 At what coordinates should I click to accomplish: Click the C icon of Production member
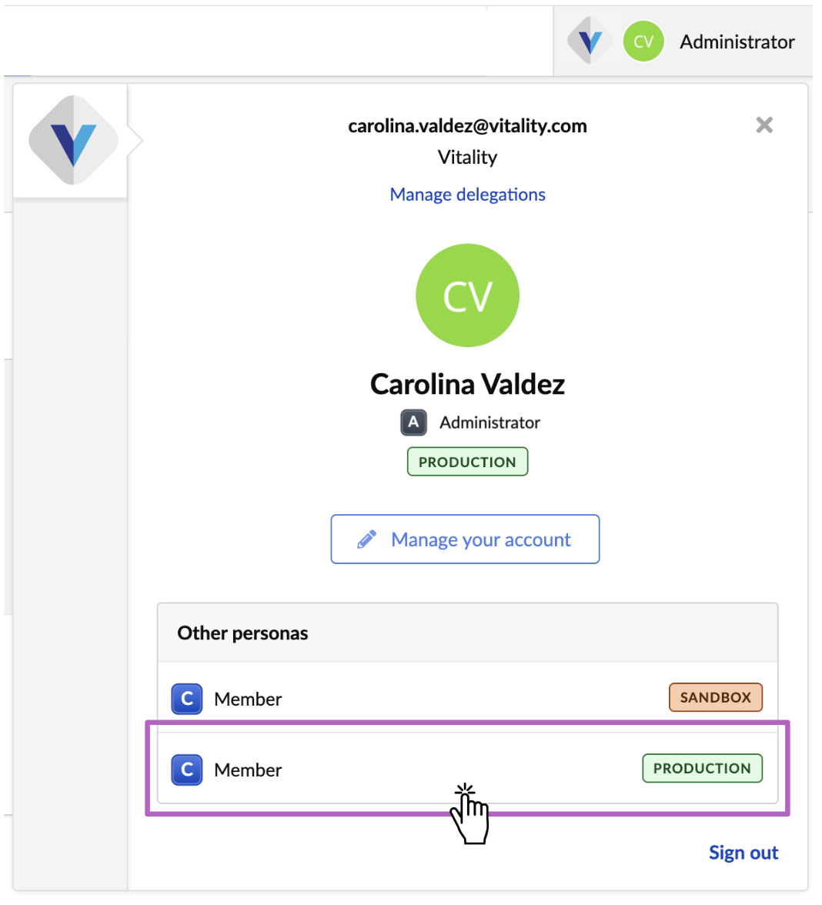[x=187, y=770]
